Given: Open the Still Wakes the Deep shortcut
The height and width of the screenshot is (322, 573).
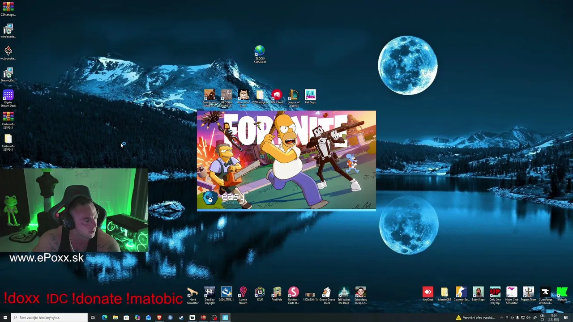Looking at the screenshot, I should point(344,296).
